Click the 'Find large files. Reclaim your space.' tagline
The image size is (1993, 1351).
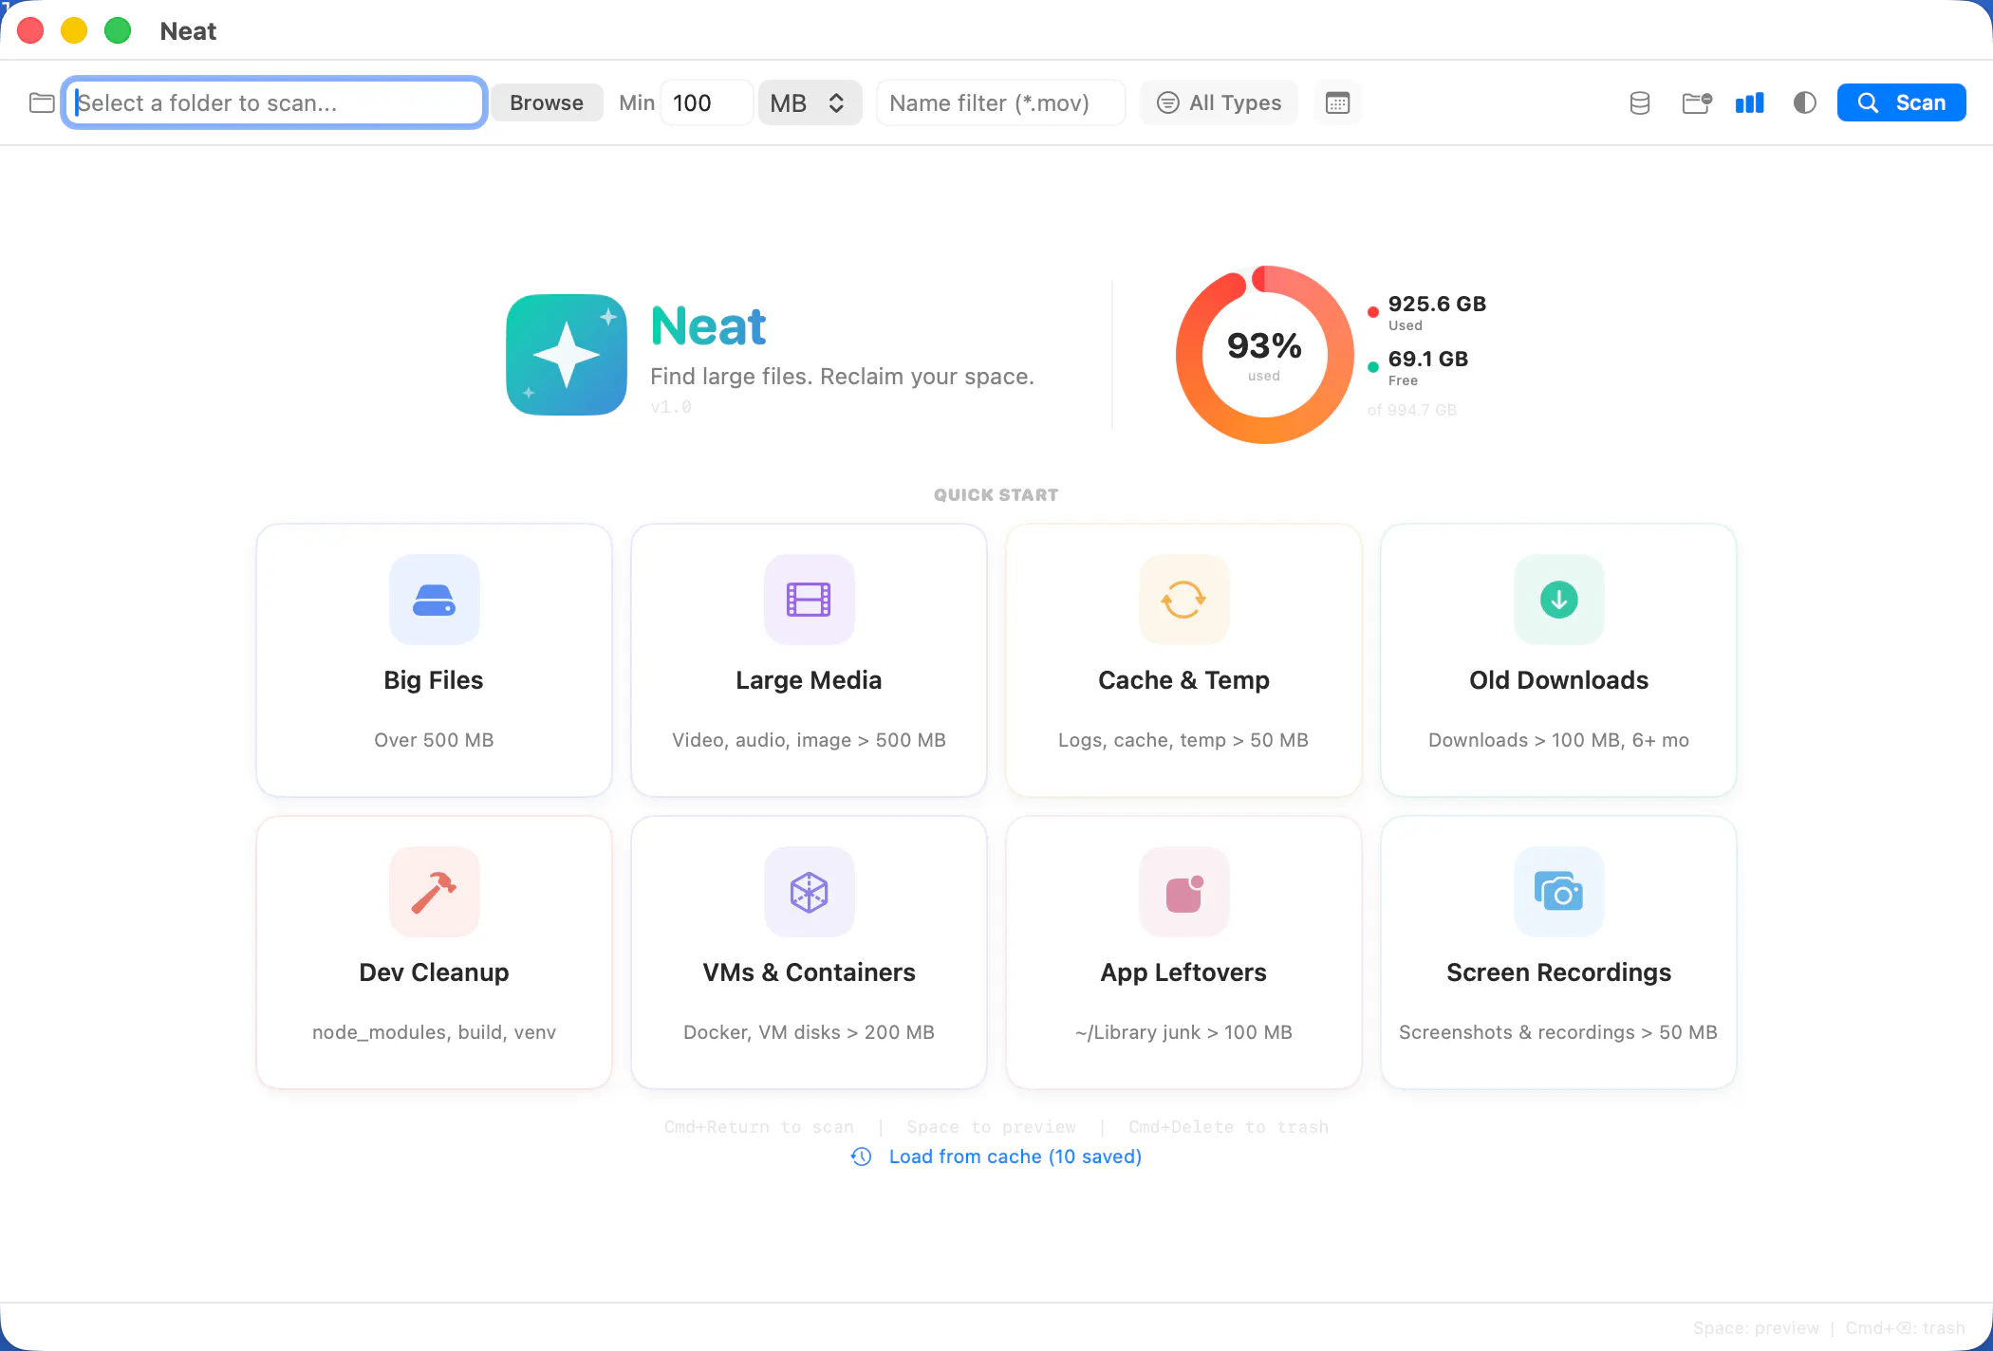pyautogui.click(x=842, y=377)
